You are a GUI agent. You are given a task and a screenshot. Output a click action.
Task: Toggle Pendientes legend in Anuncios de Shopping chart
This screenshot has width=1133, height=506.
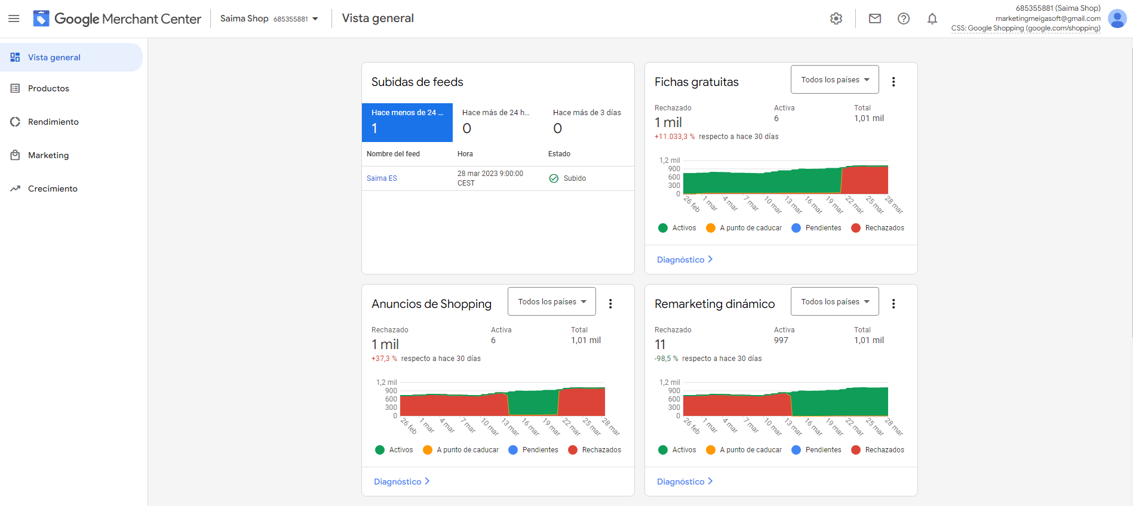click(533, 450)
